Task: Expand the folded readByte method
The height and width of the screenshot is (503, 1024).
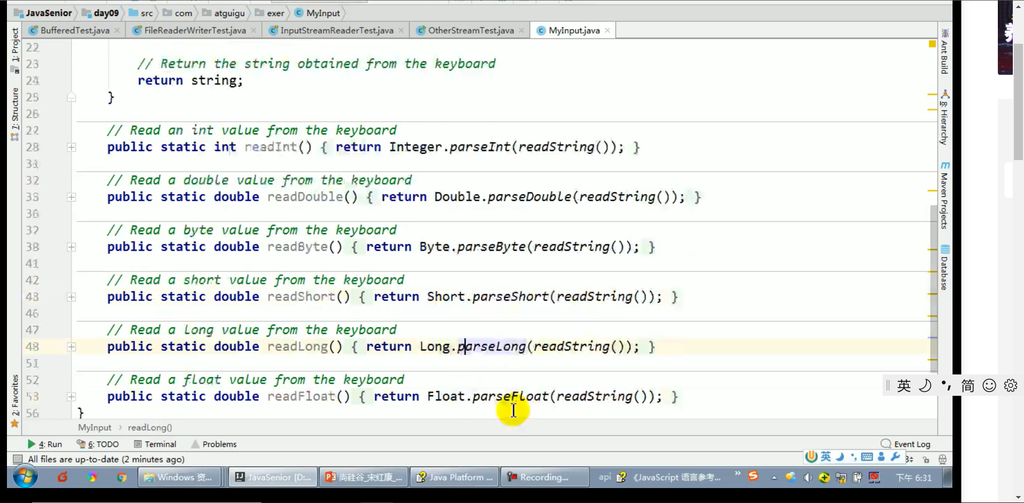Action: pos(71,247)
